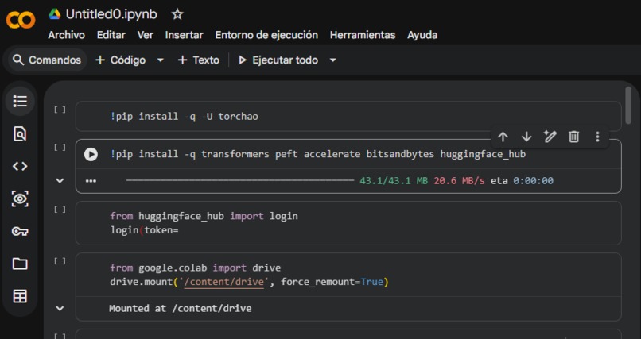The image size is (641, 339).
Task: Delete the selected cell with trash icon
Action: [574, 137]
